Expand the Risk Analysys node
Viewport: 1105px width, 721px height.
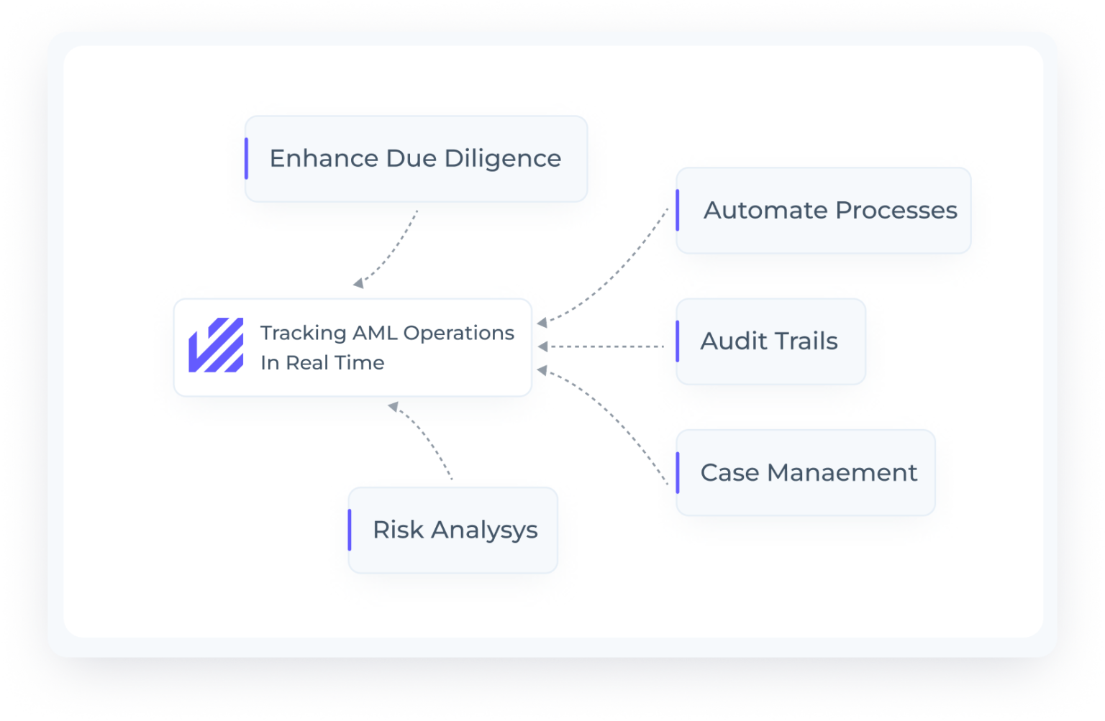point(453,530)
